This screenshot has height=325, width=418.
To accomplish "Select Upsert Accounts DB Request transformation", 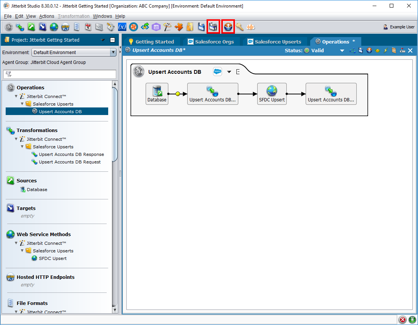I will point(70,162).
